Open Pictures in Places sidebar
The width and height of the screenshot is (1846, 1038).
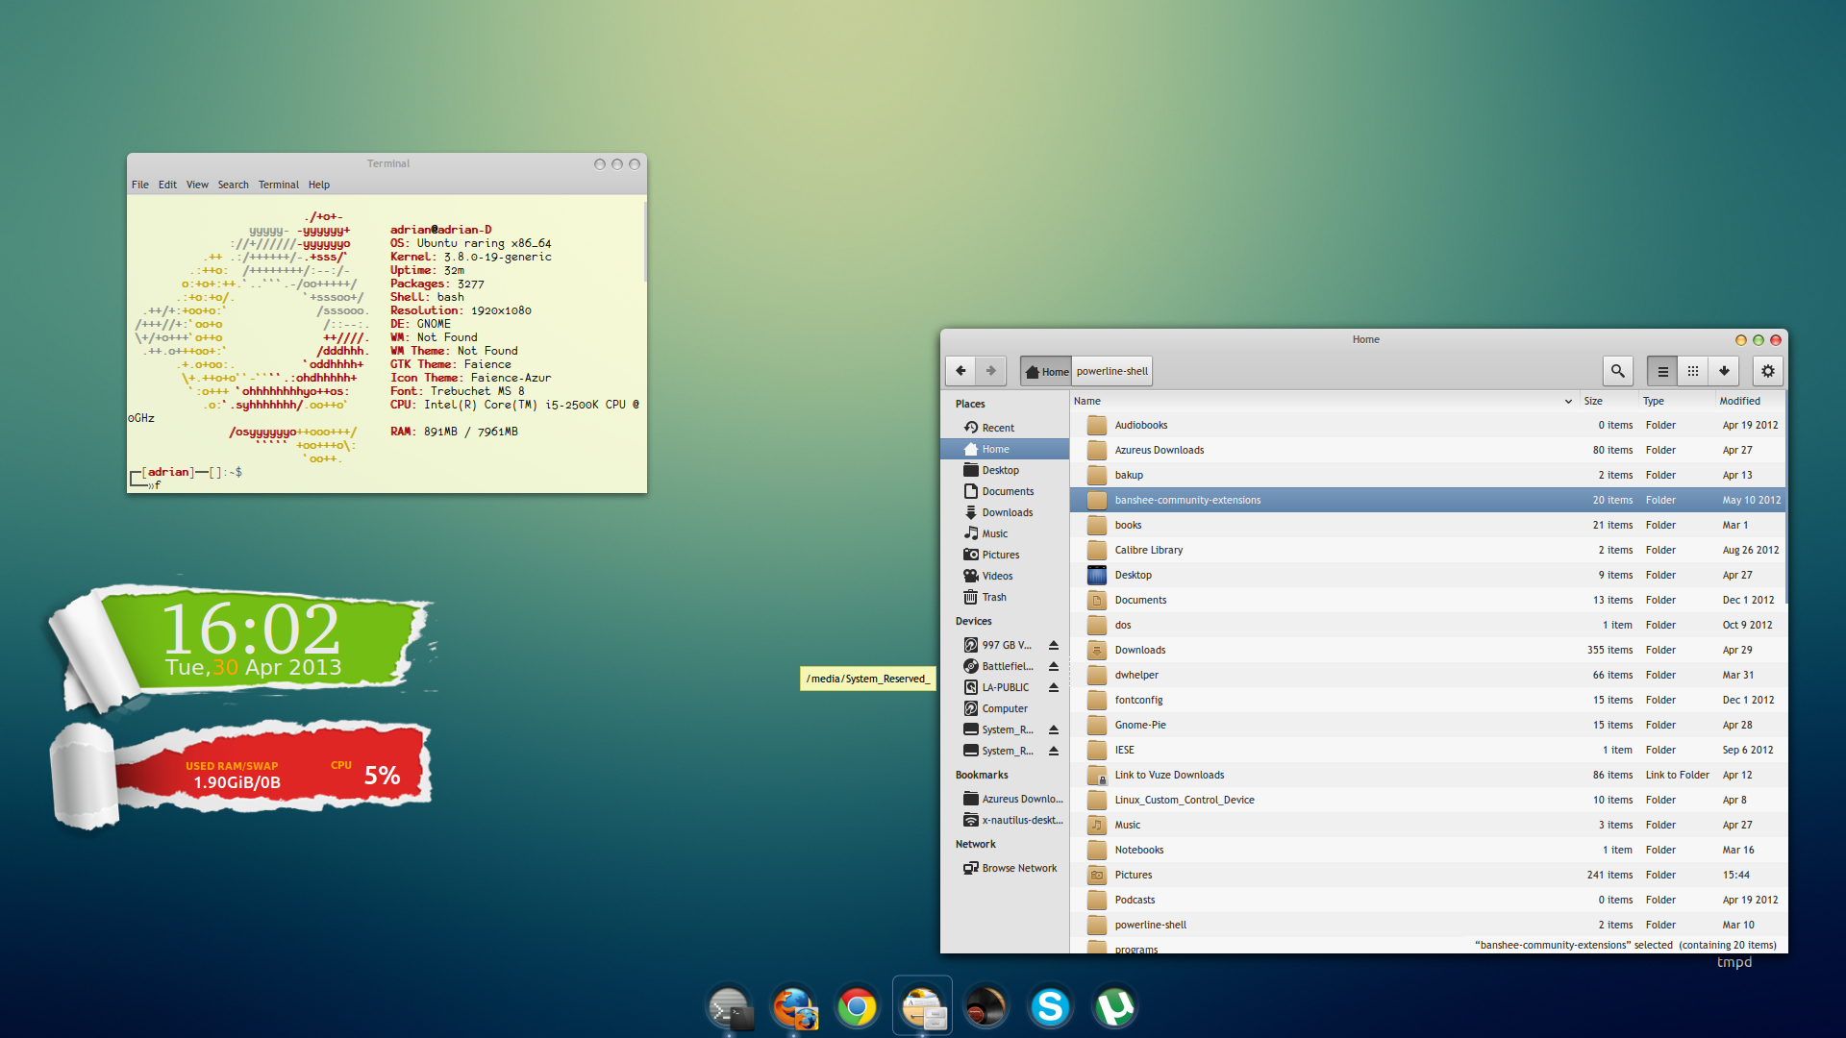tap(1004, 555)
